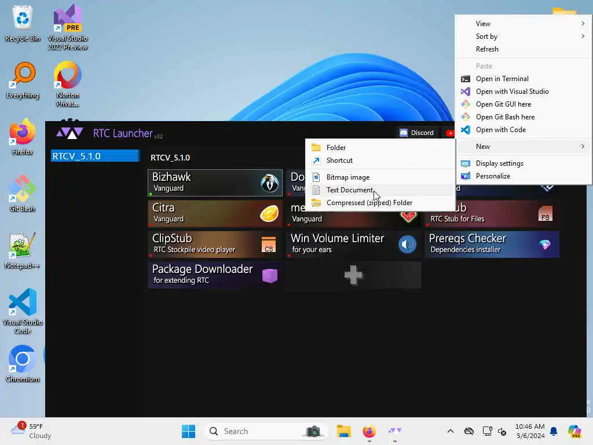Select RTCV_5.1.0 version in sidebar
Screen dimensions: 593x445
(95, 156)
